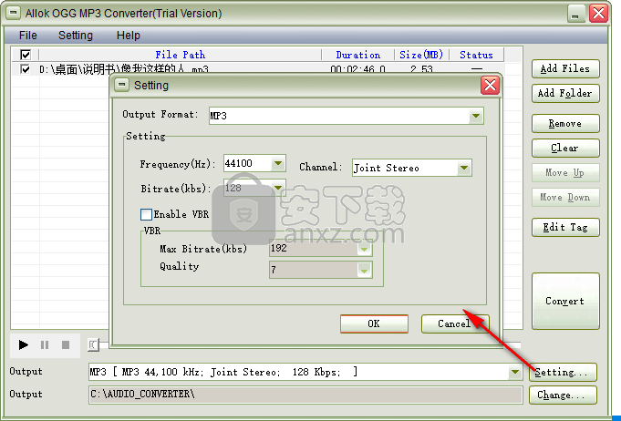Uncheck the mp3 file row checkbox
This screenshot has height=421, width=621.
point(25,69)
